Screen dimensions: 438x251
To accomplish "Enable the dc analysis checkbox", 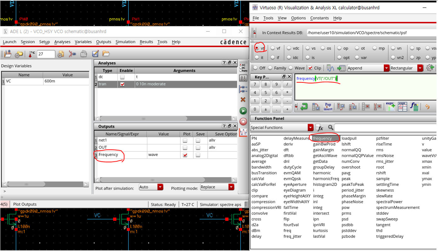I will [122, 77].
